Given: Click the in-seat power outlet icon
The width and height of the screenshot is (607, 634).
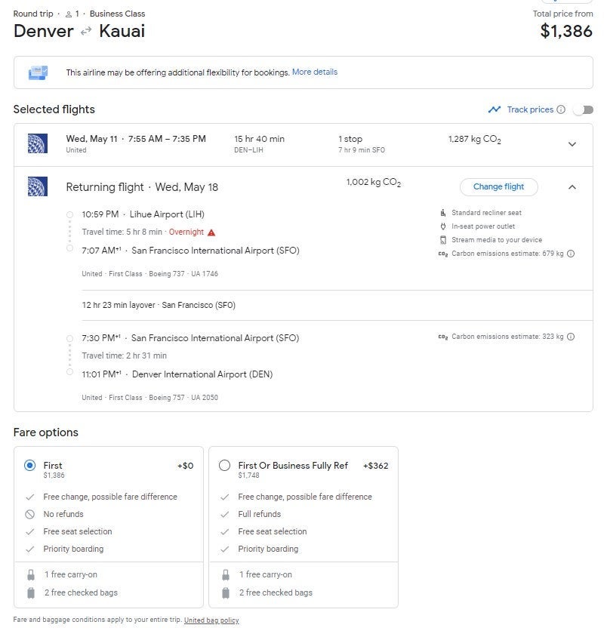Looking at the screenshot, I should [x=443, y=226].
